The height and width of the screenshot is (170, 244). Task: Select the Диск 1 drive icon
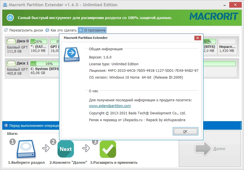(11, 64)
